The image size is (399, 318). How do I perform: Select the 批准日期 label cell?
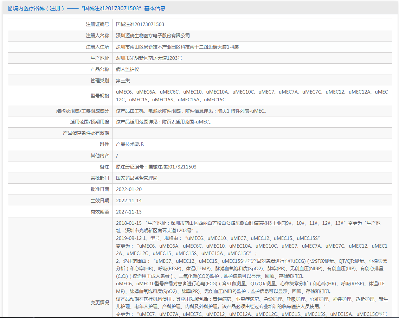pyautogui.click(x=100, y=189)
